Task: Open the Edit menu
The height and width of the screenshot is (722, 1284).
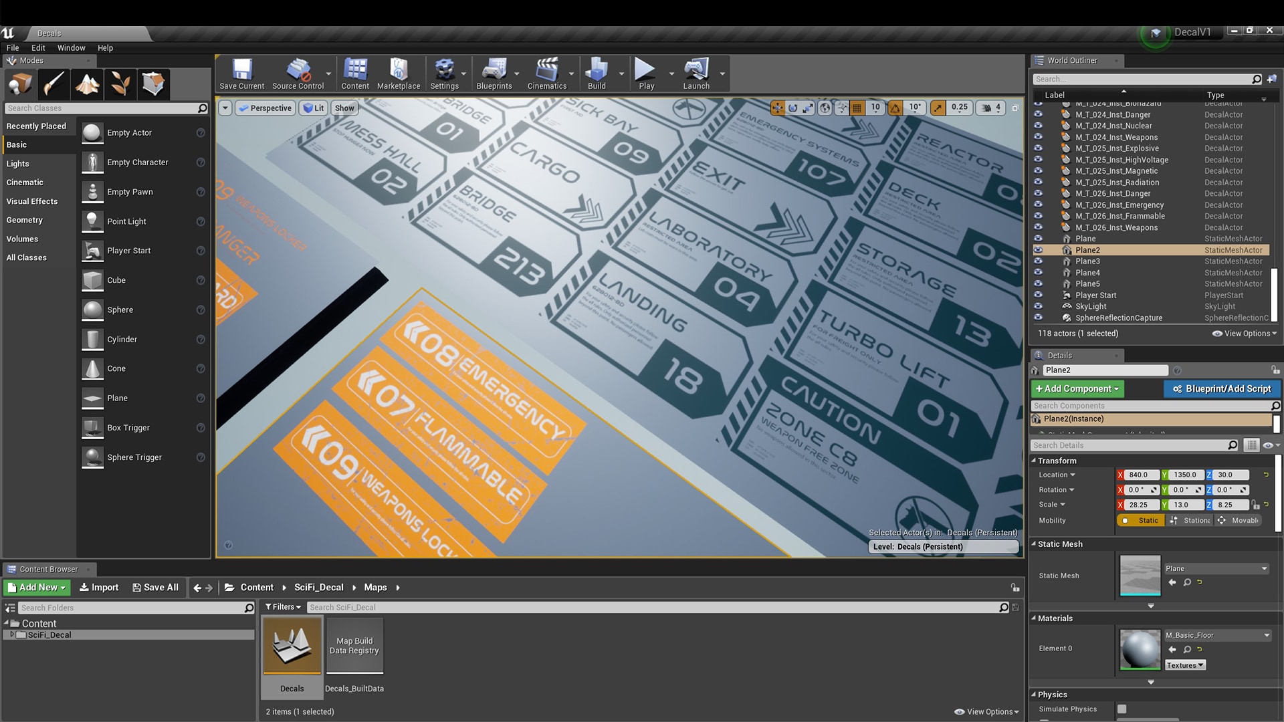Action: coord(37,47)
